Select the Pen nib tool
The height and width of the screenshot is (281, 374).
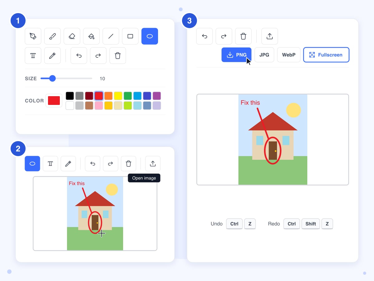tap(33, 36)
